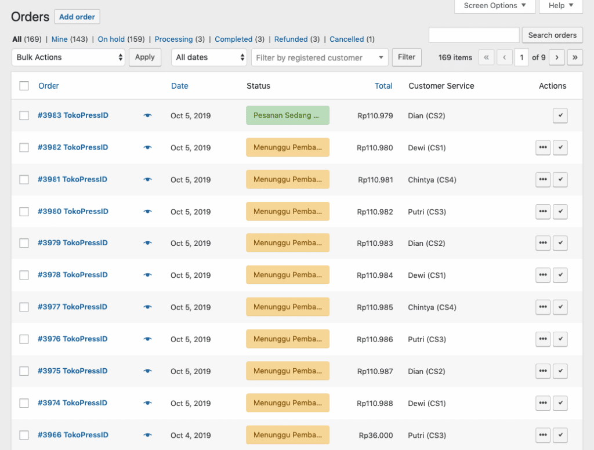Go to the next page of orders
This screenshot has height=450, width=594.
tap(557, 57)
